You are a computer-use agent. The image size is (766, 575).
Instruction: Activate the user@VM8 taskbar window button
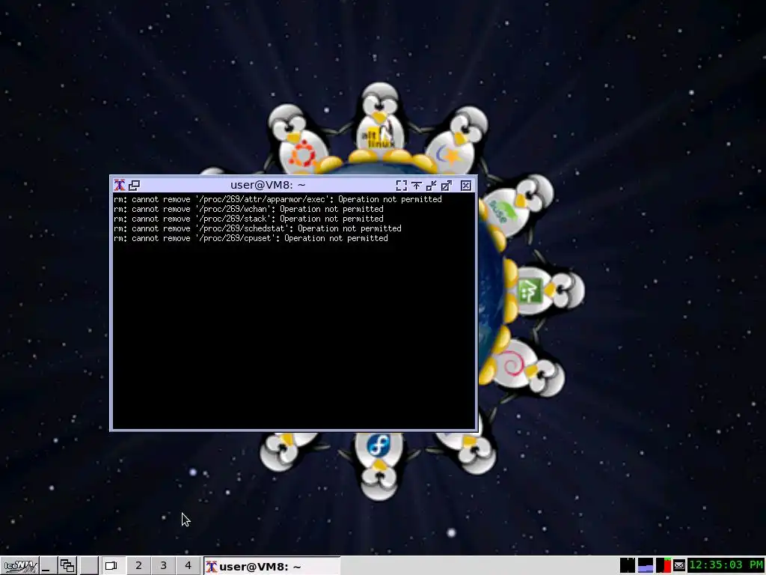coord(272,566)
